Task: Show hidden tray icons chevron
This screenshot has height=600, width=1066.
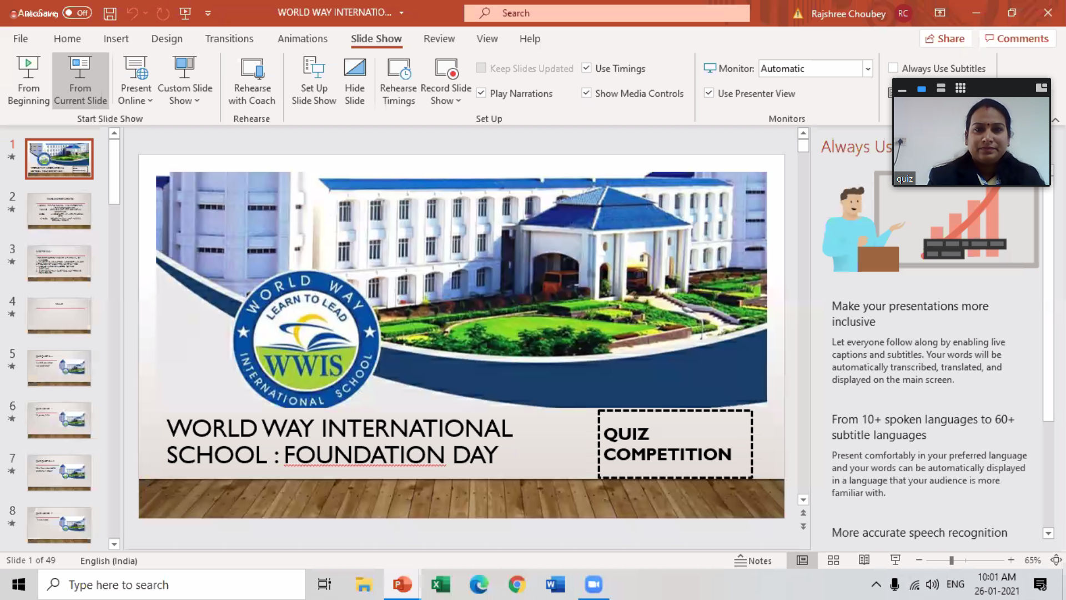Action: coord(876,584)
